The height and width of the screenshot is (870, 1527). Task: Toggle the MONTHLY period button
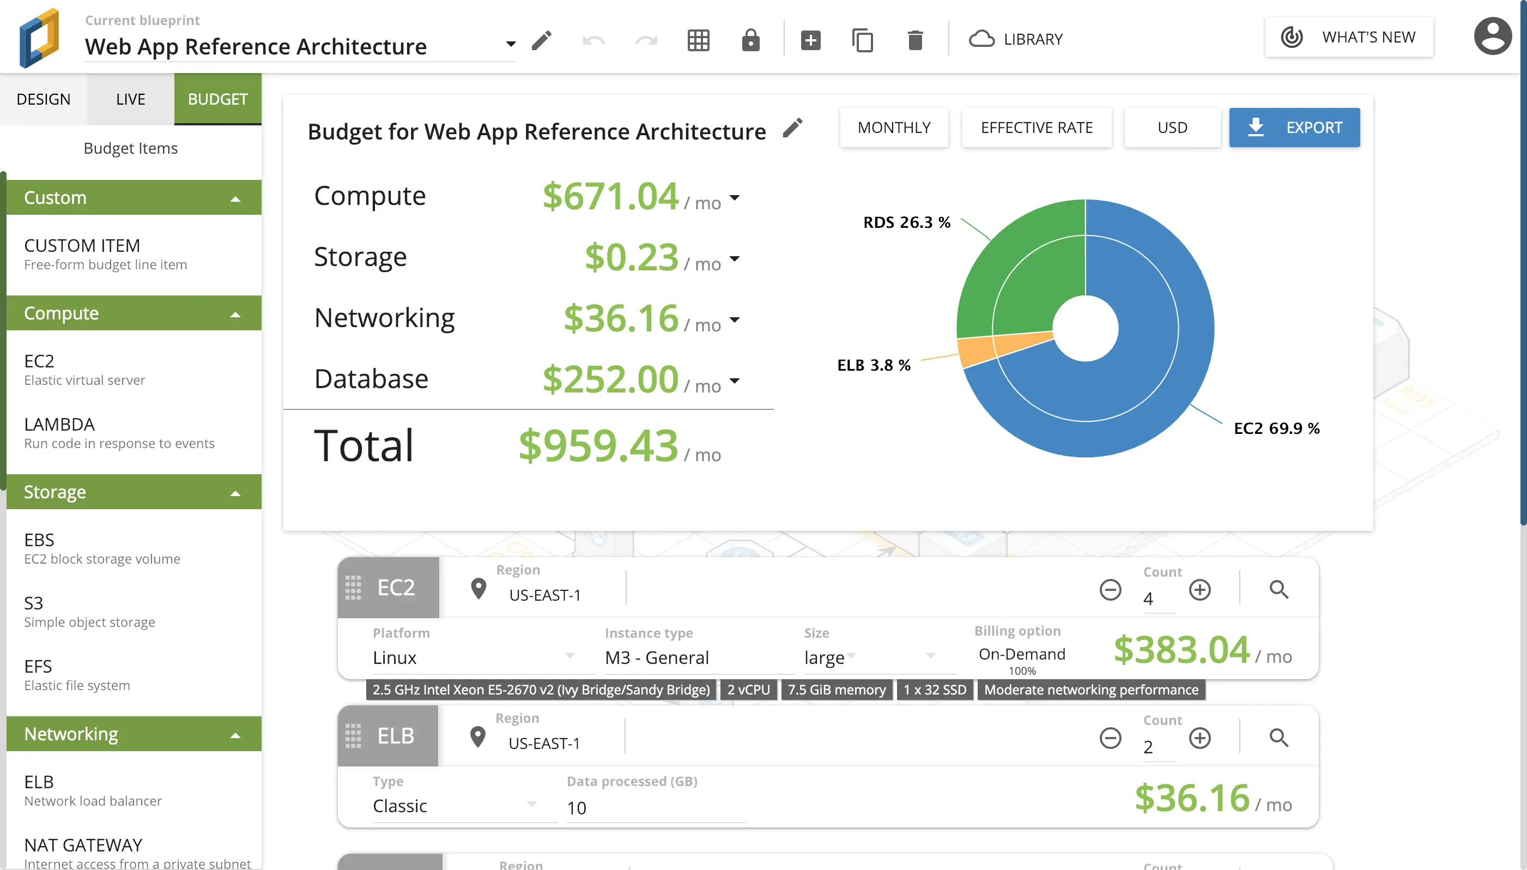coord(893,127)
